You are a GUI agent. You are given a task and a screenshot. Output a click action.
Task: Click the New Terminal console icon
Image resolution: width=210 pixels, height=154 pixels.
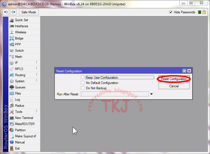[x=12, y=118]
